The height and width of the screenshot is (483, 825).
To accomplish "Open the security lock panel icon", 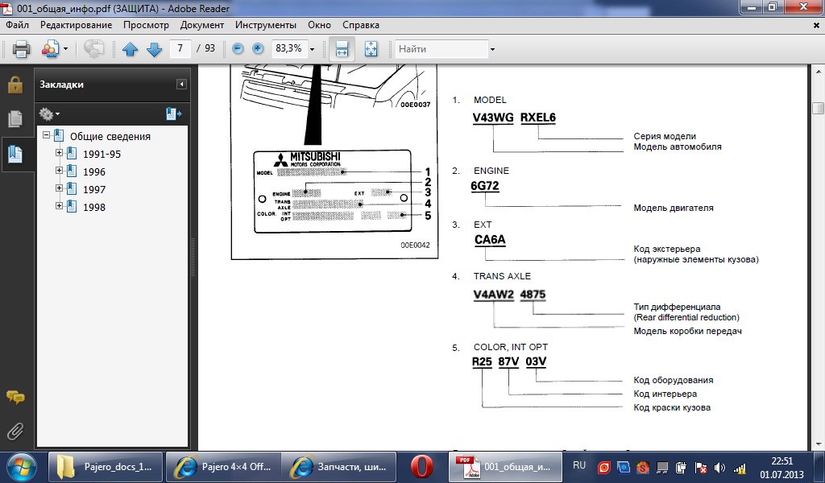I will (x=15, y=85).
